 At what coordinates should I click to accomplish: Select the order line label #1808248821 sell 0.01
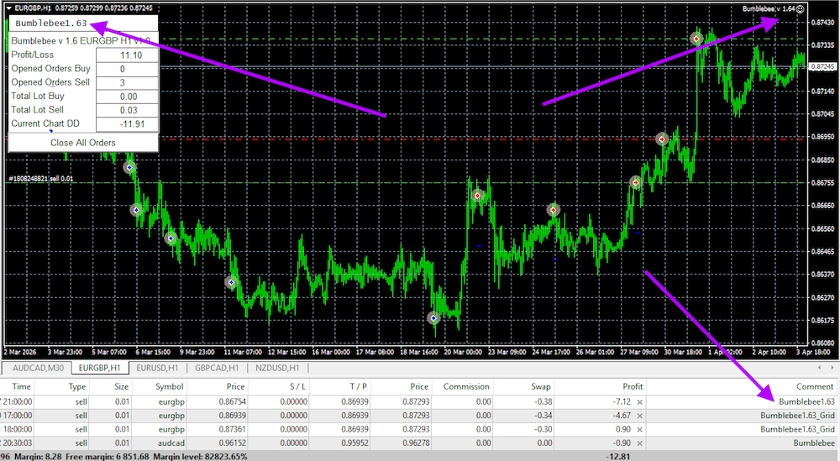pos(41,179)
